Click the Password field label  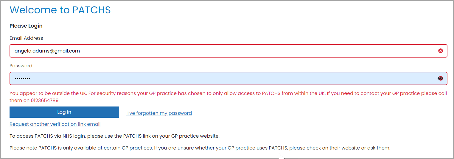[21, 66]
